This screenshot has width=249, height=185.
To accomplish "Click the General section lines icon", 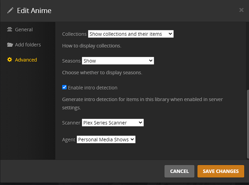I will coord(10,30).
